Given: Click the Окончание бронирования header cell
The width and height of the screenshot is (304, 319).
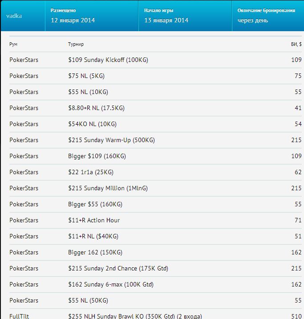Looking at the screenshot, I should tap(268, 16).
